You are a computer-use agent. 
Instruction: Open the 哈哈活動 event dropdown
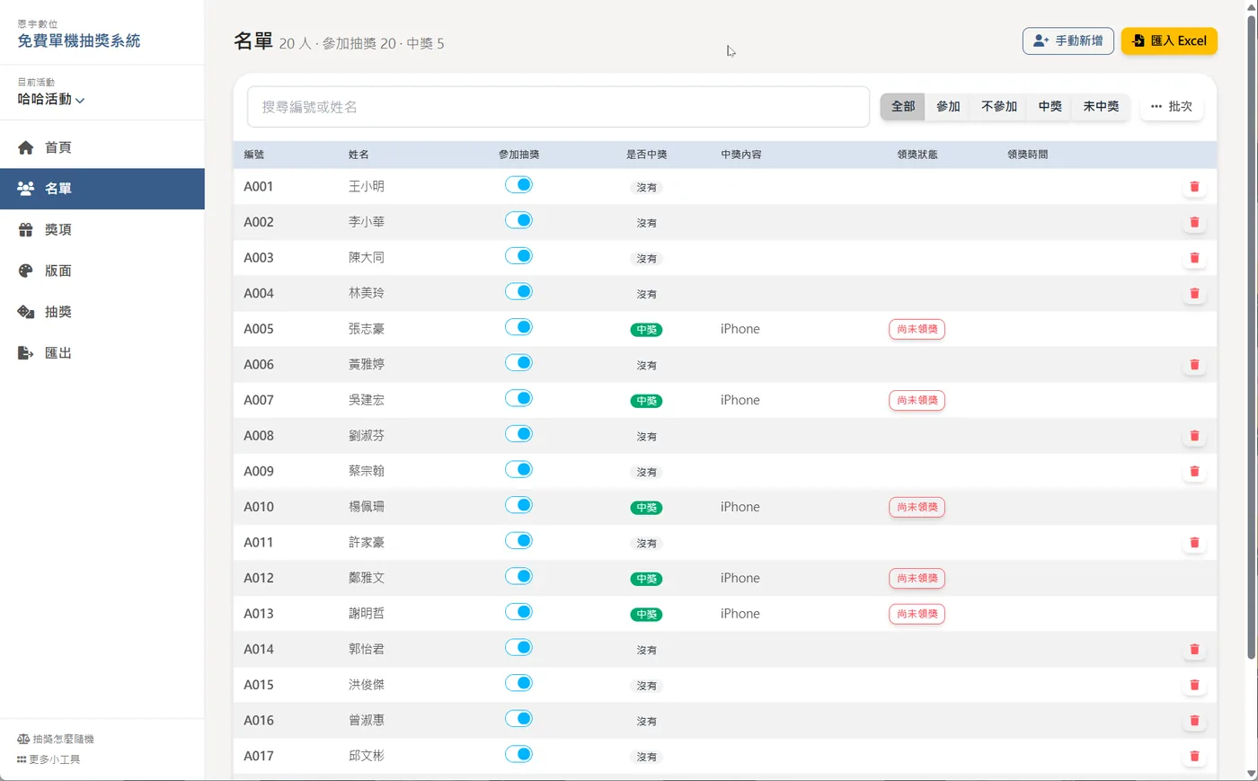(51, 100)
